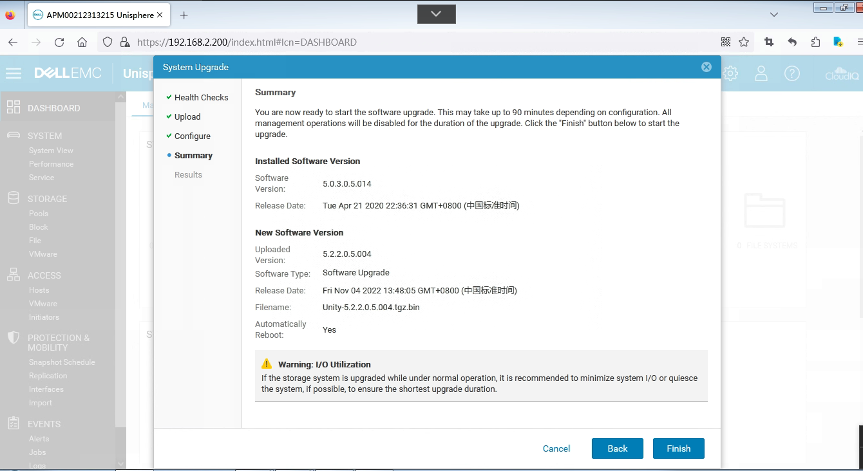Screen dimensions: 863x471
Task: Go to DASHBOARD in sidebar
Action: (x=54, y=108)
